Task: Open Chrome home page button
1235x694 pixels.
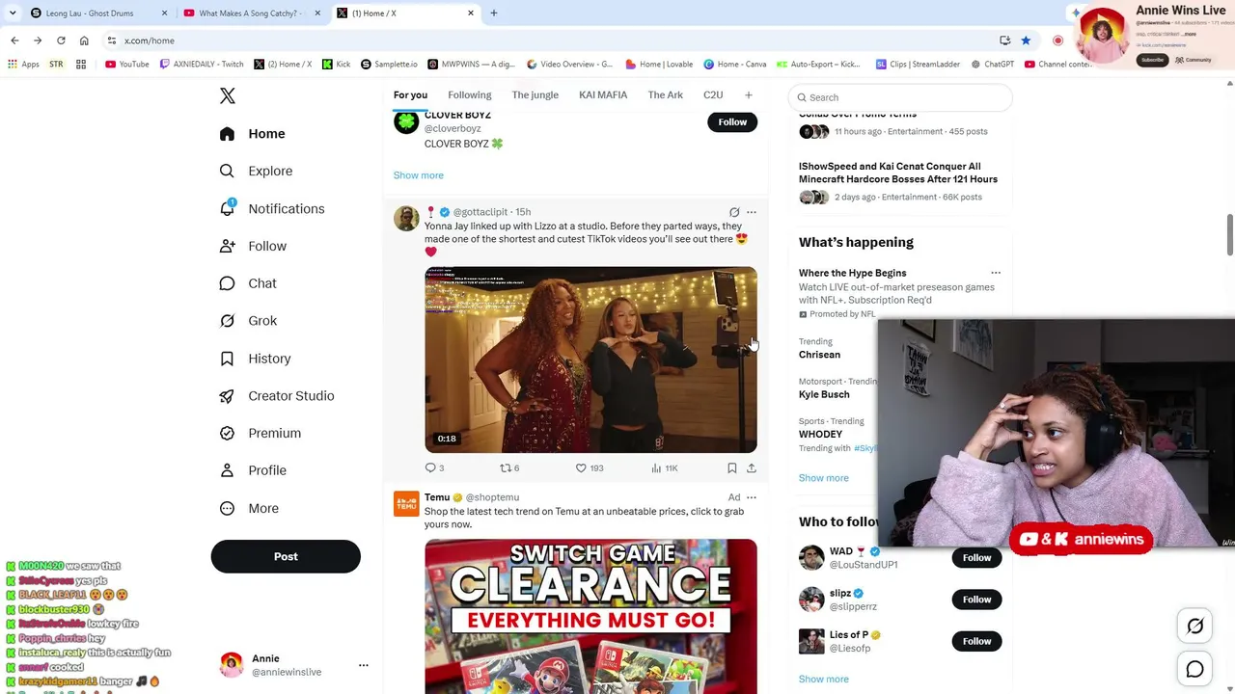Action: (x=84, y=40)
